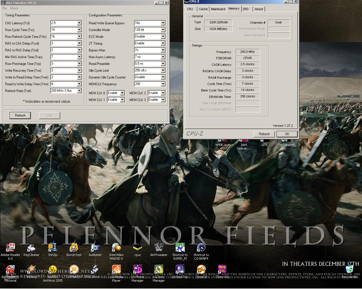
Task: Click the Set button in A64 Tweaker
Action: pyautogui.click(x=49, y=115)
